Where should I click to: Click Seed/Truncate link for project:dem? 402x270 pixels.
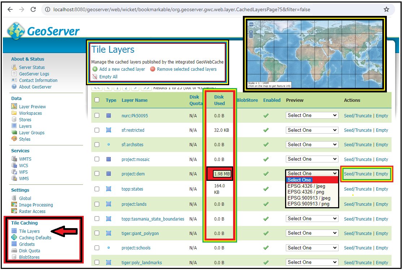[358, 174]
